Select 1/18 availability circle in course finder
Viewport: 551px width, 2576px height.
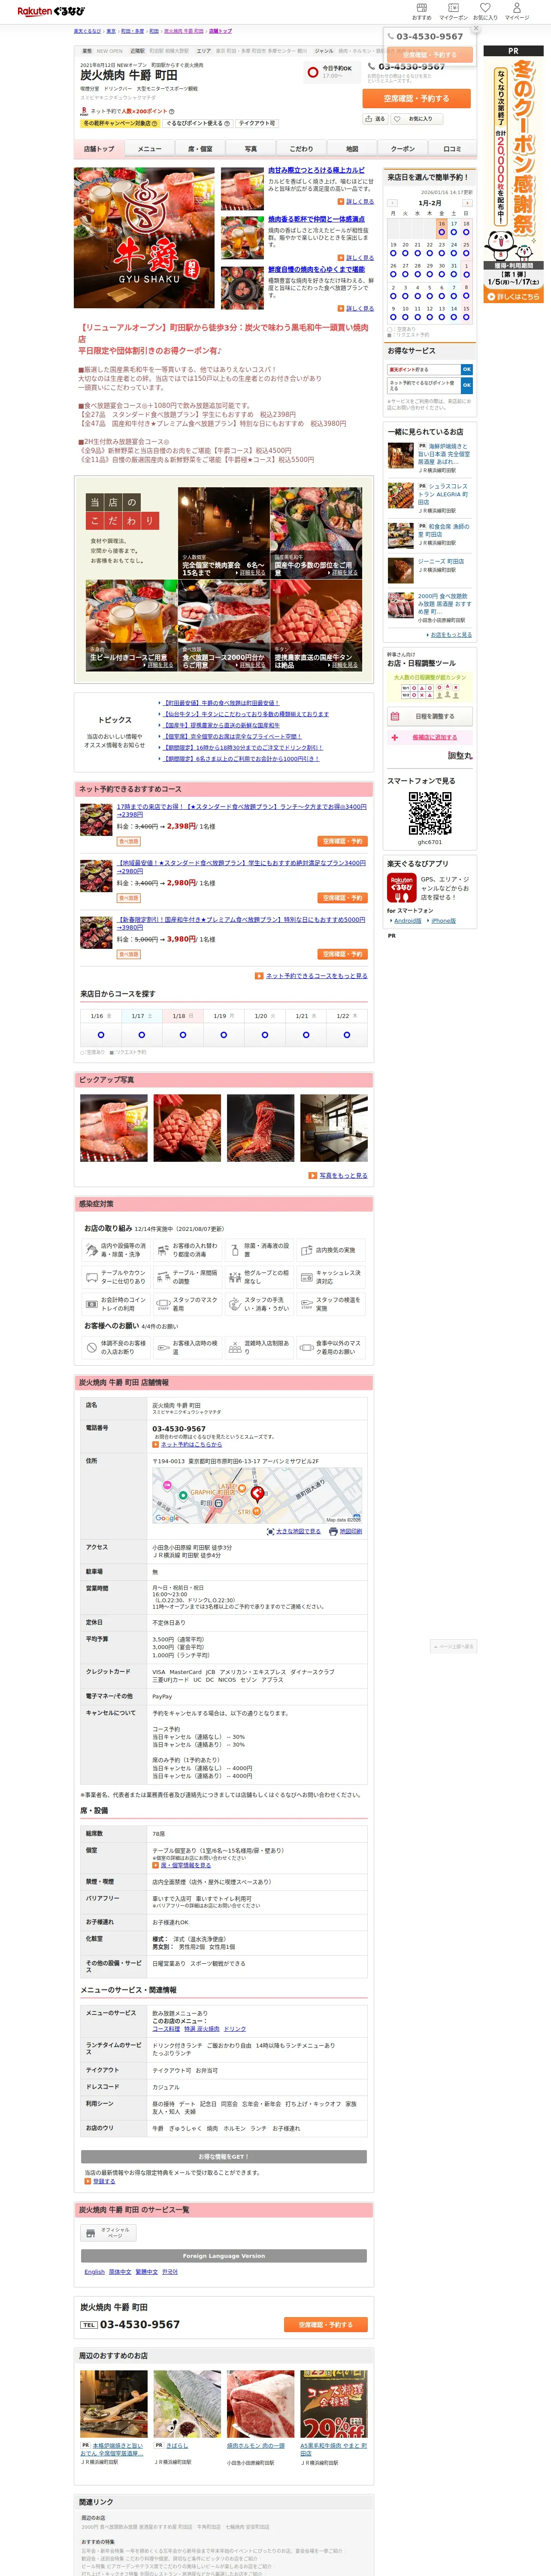coord(182,1035)
